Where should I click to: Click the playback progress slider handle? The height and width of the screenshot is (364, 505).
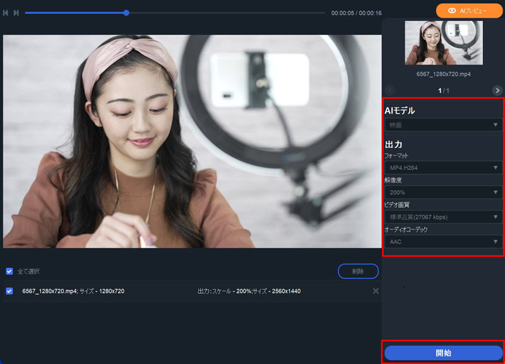pos(126,12)
